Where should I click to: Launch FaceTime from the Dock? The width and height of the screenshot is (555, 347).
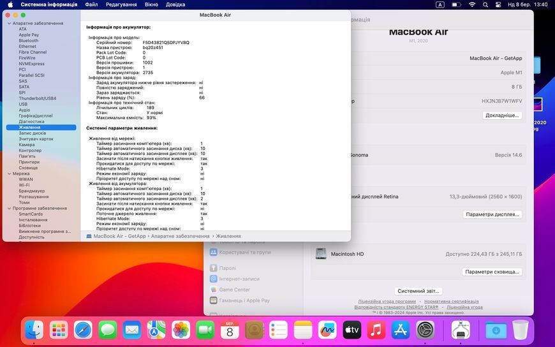point(205,330)
